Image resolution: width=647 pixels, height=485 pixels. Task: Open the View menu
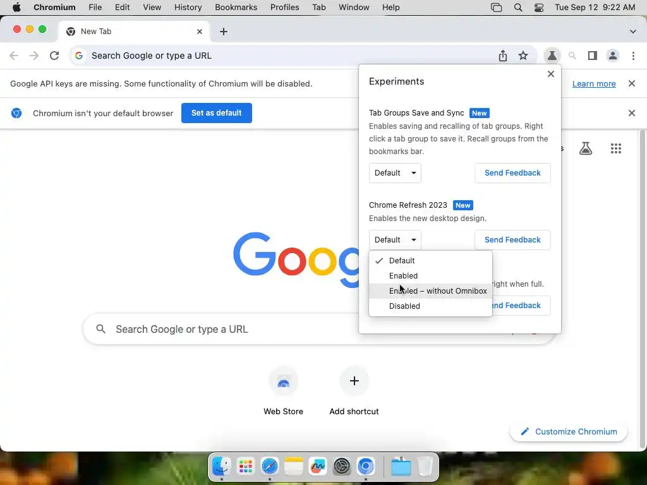tap(152, 8)
